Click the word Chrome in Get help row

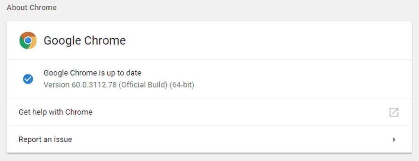pyautogui.click(x=79, y=112)
